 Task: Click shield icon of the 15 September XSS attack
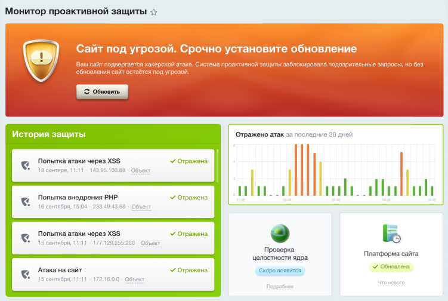point(25,238)
